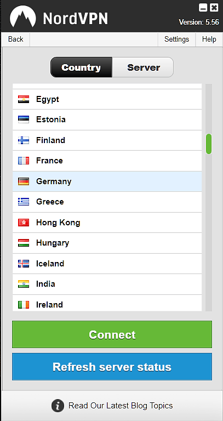Click the green Connect button
The image size is (223, 421).
coord(112,334)
